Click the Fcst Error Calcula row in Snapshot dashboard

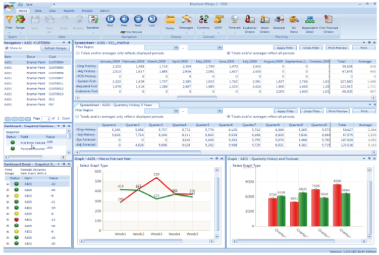point(36,143)
